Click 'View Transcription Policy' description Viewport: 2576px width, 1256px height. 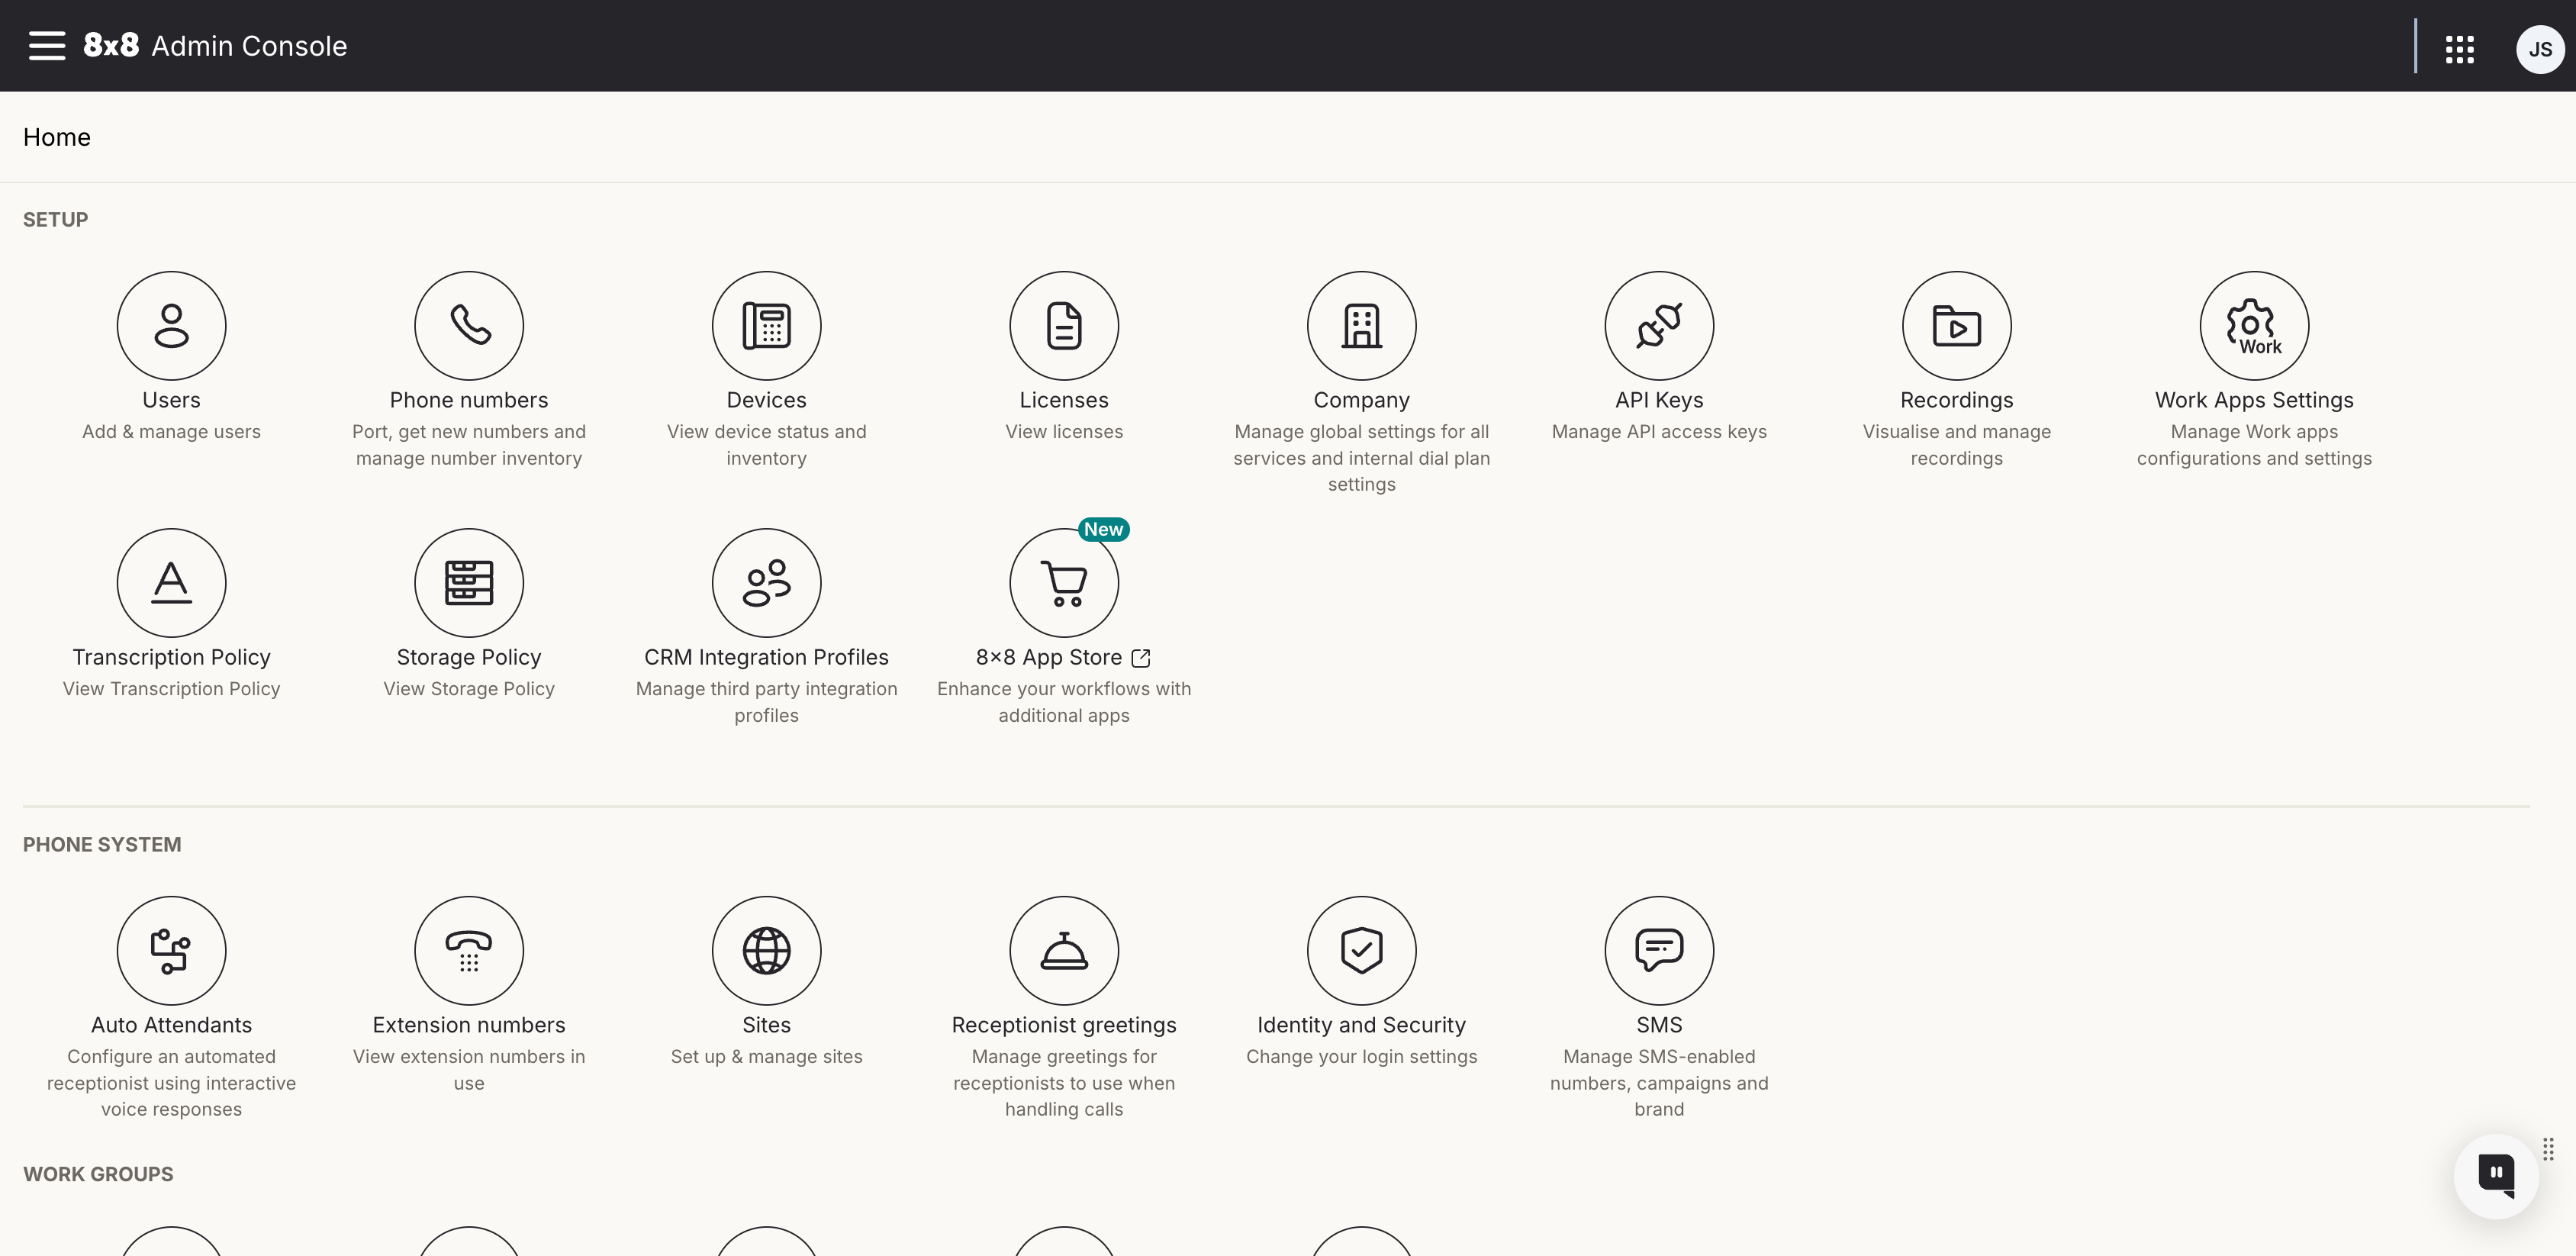pyautogui.click(x=171, y=689)
